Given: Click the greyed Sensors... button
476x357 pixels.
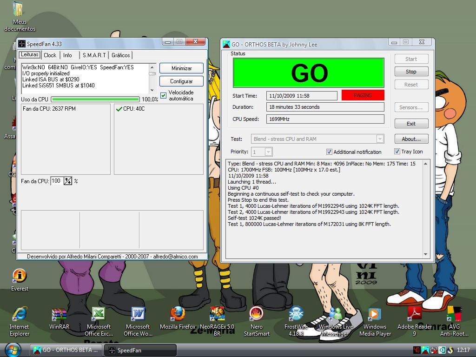Looking at the screenshot, I should 411,107.
